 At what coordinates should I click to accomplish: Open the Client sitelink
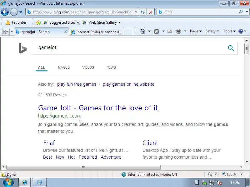pyautogui.click(x=150, y=143)
